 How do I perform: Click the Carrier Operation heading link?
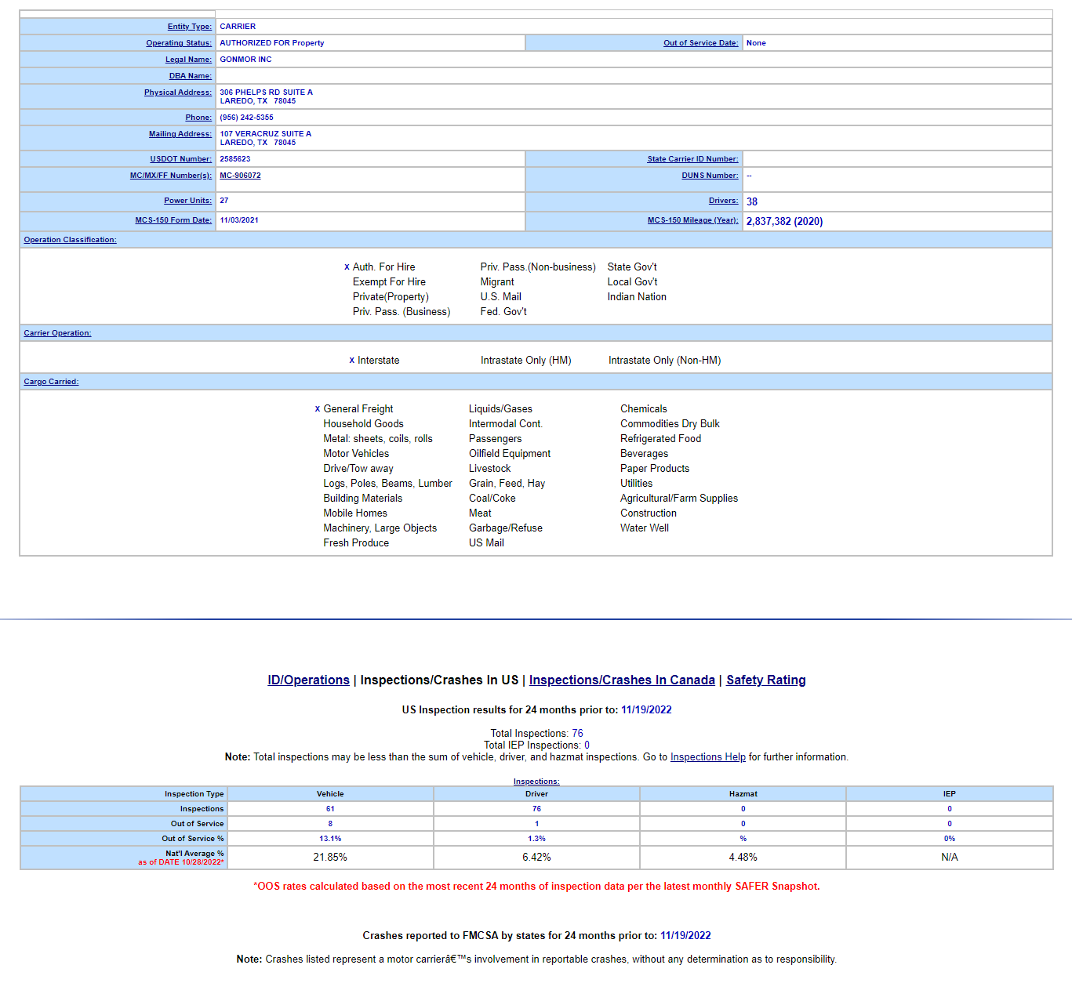pyautogui.click(x=57, y=333)
